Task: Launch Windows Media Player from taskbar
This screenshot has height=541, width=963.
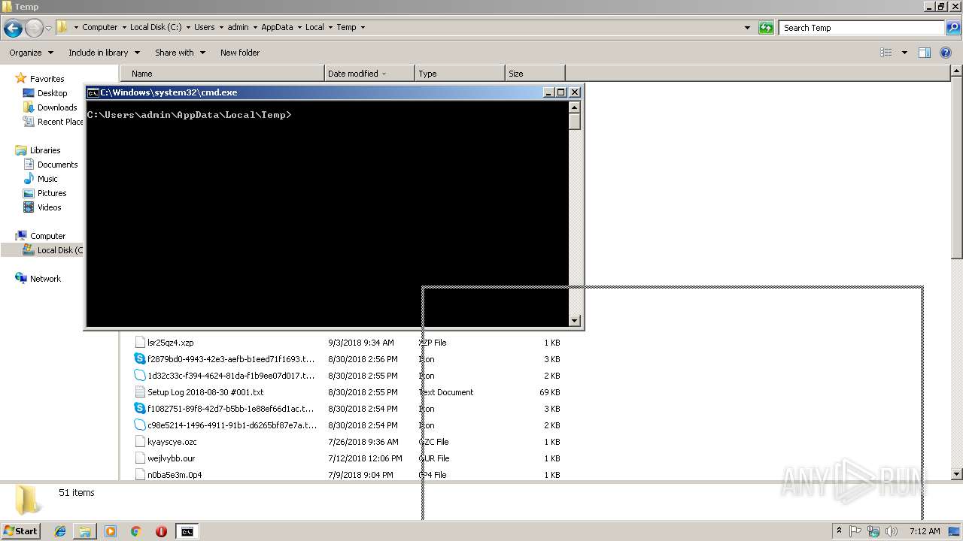Action: (111, 531)
